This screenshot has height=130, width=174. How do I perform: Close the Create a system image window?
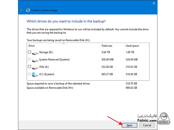(154, 4)
